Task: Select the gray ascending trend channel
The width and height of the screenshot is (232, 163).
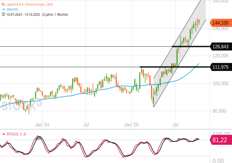Action: click(x=181, y=52)
